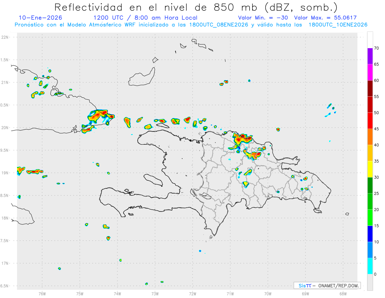This screenshot has width=385, height=298.
Task: Click the '72W' longitude label
Action: (193, 293)
